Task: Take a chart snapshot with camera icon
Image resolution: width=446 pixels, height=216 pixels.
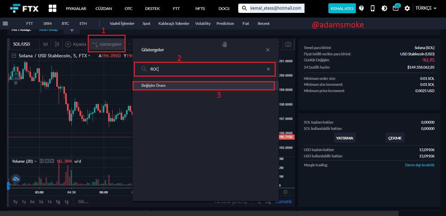Action: [288, 44]
